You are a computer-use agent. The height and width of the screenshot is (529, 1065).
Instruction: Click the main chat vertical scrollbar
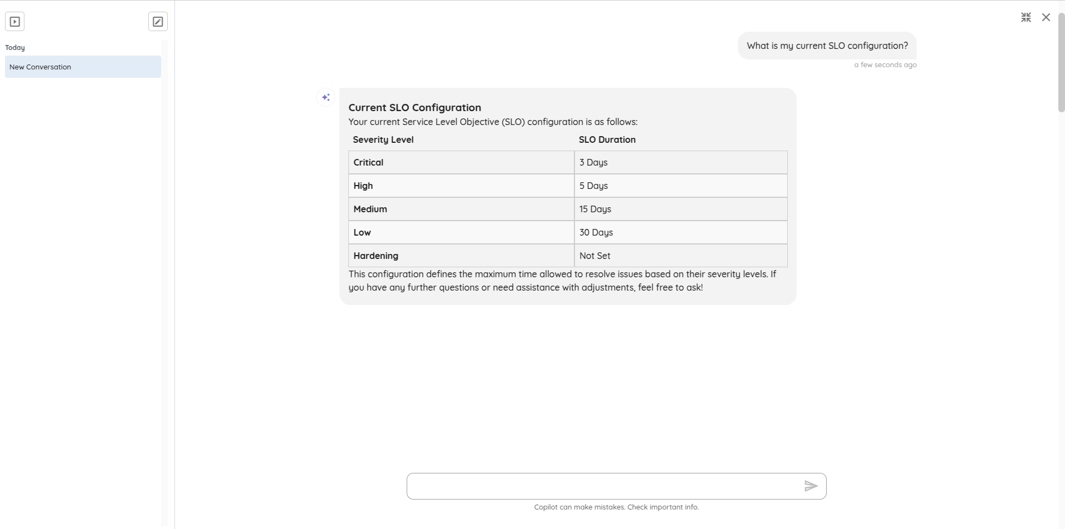pyautogui.click(x=1061, y=61)
